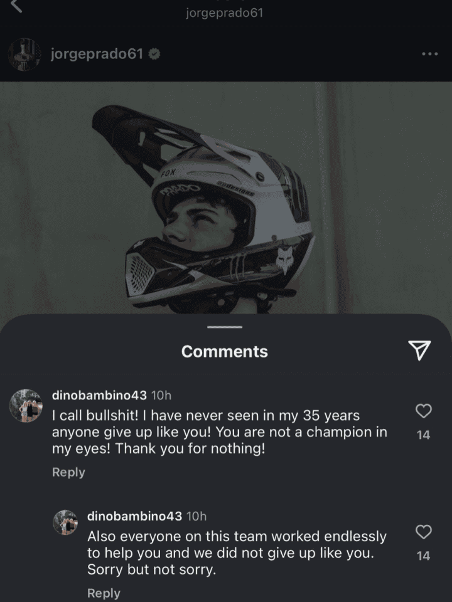This screenshot has height=602, width=452.
Task: Open dinobambino43 avatar on first comment
Action: (26, 404)
